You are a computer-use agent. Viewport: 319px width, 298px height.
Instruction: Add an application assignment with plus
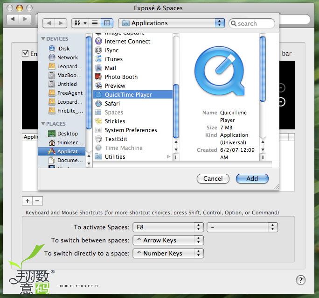point(27,201)
